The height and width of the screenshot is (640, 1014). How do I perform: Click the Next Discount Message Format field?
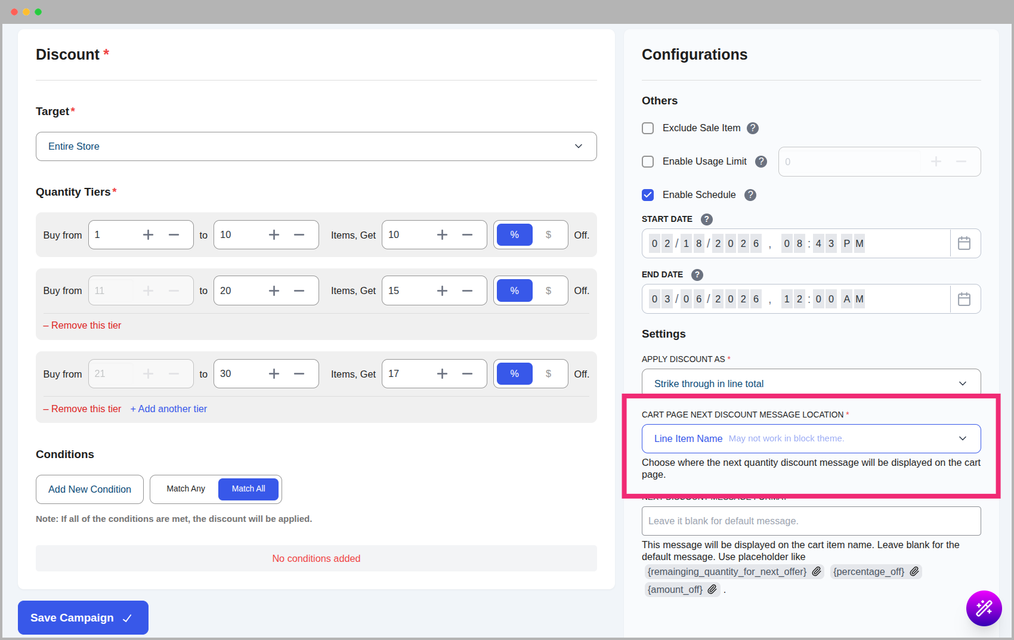811,521
